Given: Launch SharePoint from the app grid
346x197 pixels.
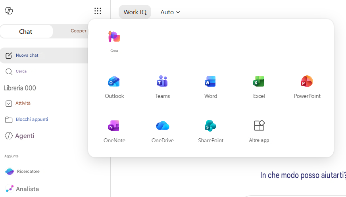Looking at the screenshot, I should point(211,126).
